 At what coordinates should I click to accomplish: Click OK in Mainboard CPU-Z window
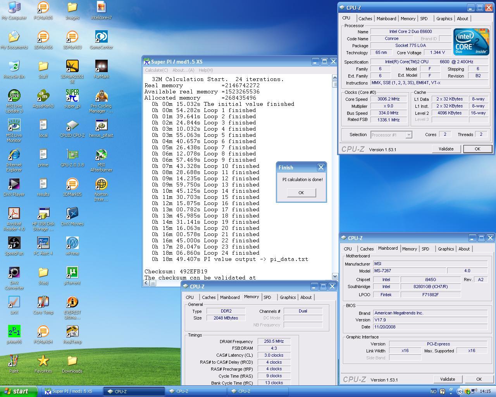[x=479, y=379]
